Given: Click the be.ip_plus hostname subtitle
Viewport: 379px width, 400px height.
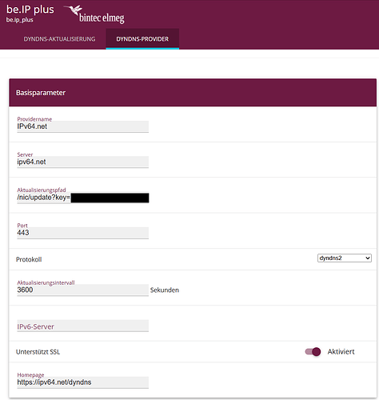Looking at the screenshot, I should coord(20,20).
